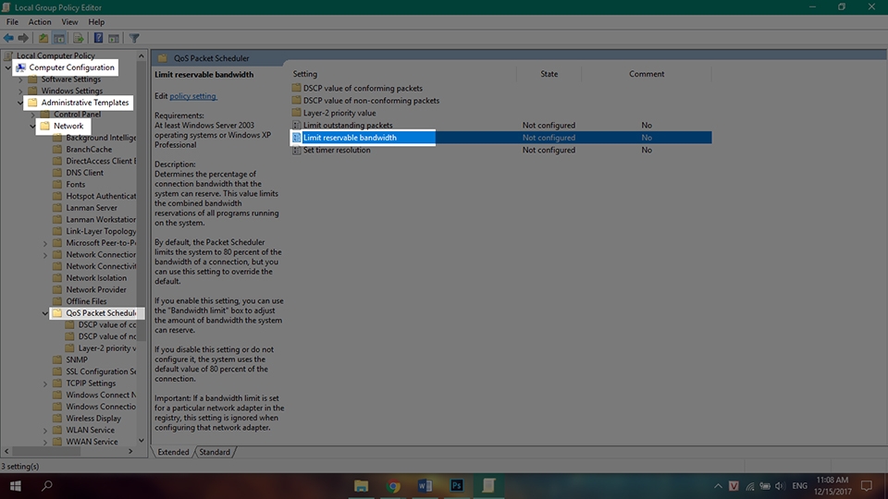Open the Action menu
The width and height of the screenshot is (888, 499).
click(x=40, y=21)
